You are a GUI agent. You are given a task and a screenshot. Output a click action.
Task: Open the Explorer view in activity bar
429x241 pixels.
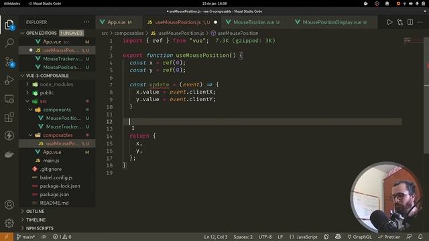click(x=9, y=25)
